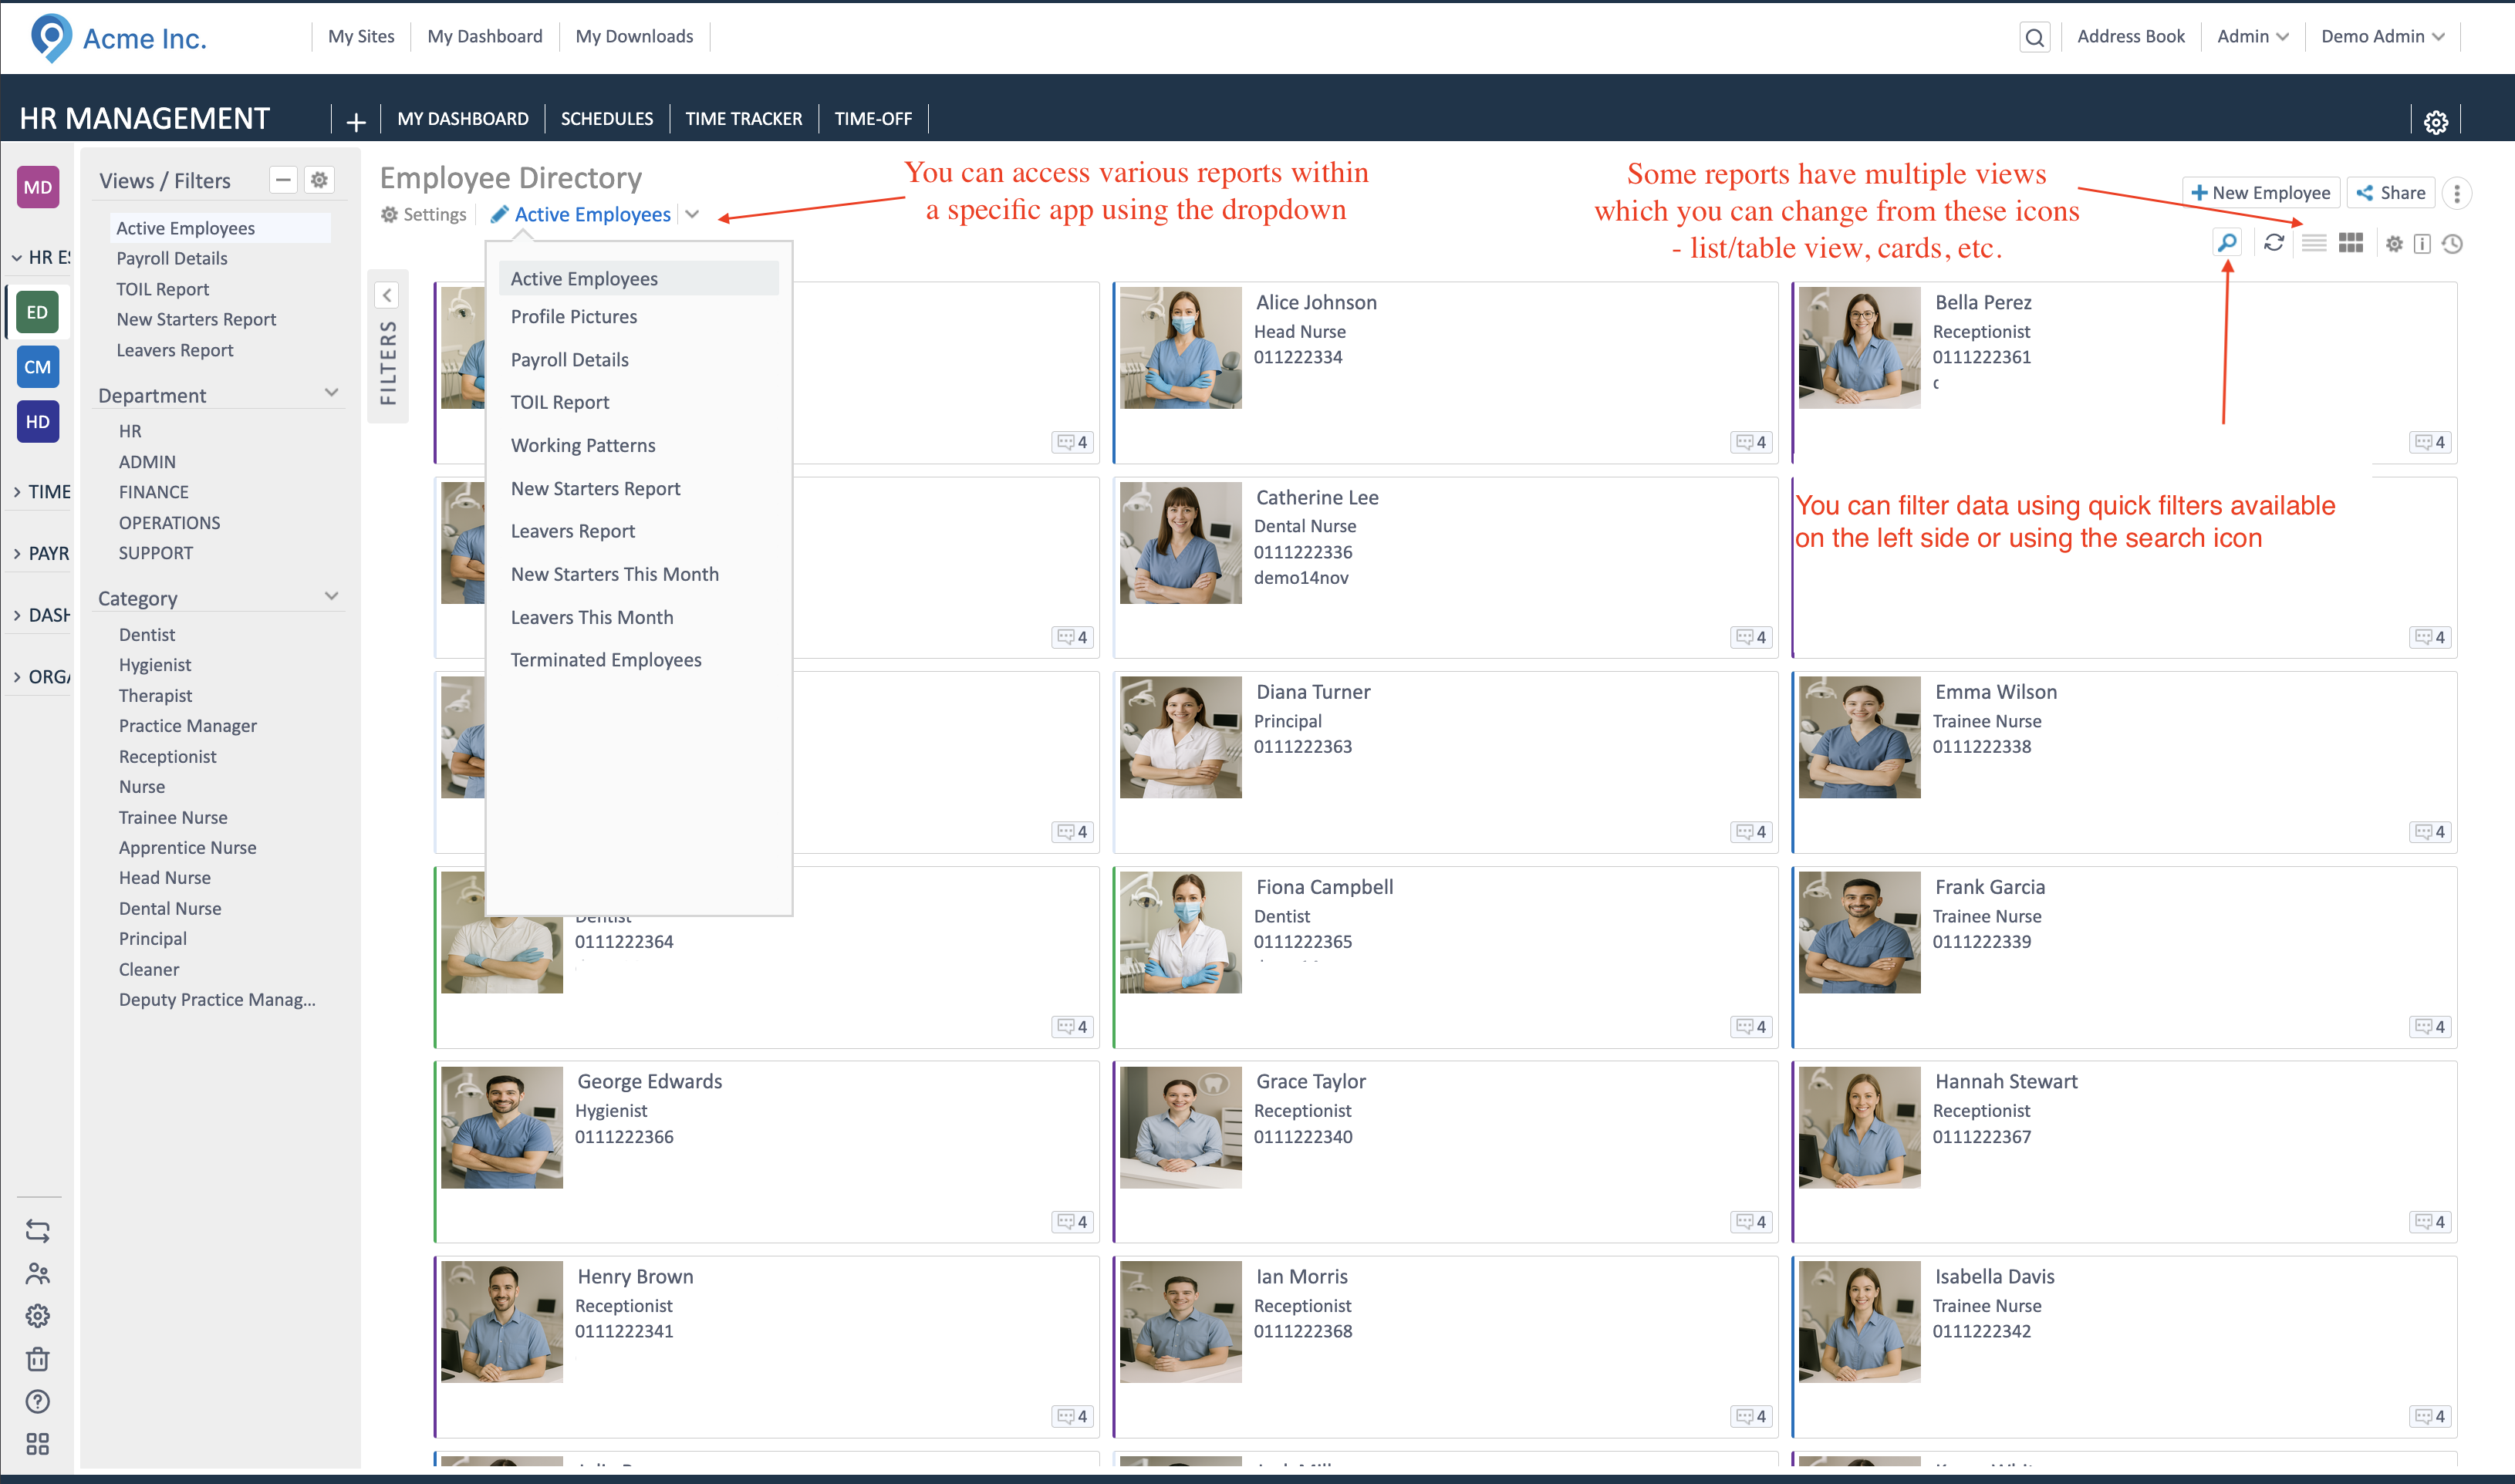Open the Active Employees report dropdown
This screenshot has height=1484, width=2515.
(691, 214)
